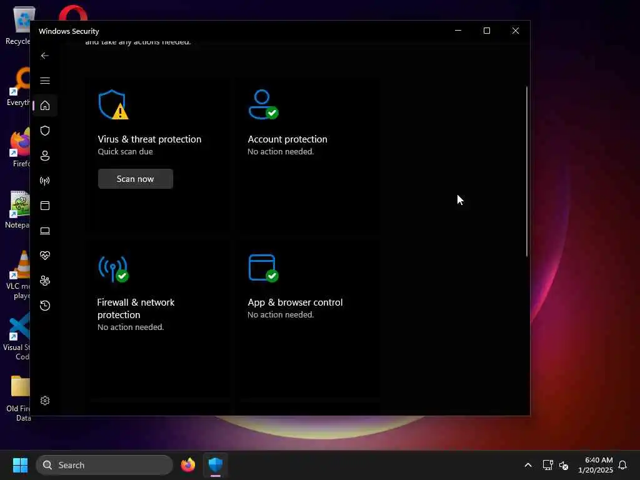Minimize the Windows Security window

[458, 31]
